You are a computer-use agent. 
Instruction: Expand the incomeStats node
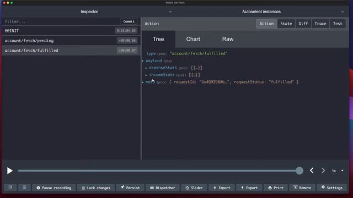point(146,75)
